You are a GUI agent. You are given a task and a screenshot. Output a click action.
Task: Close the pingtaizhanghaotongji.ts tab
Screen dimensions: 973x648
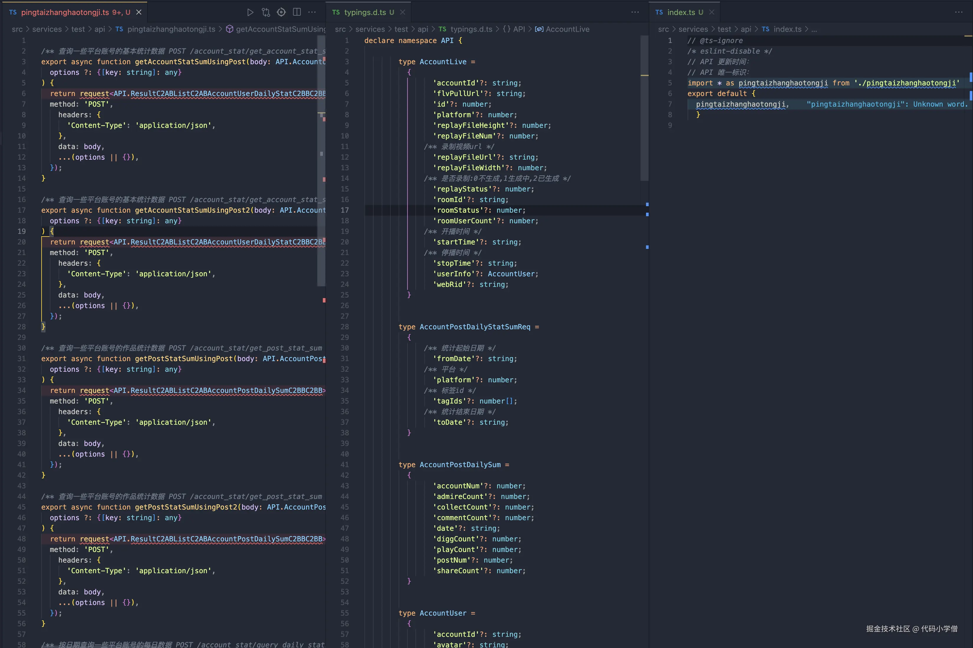click(139, 12)
